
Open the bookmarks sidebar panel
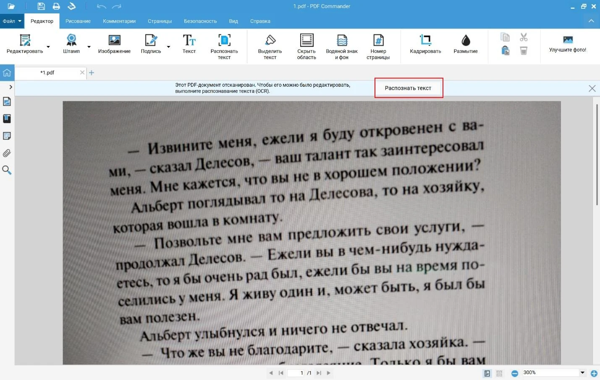pyautogui.click(x=7, y=119)
